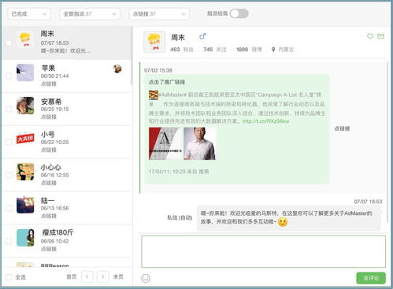Open the emoji smiley picker
This screenshot has height=289, width=393.
click(146, 278)
